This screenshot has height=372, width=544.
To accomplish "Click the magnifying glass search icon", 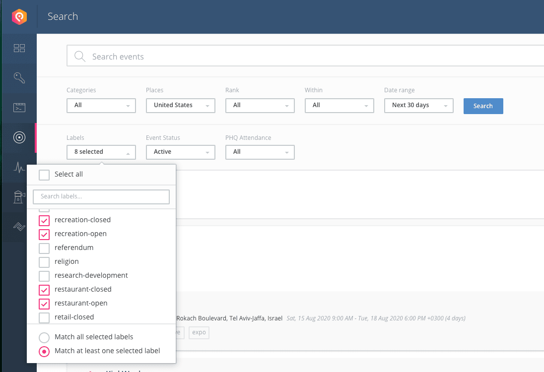I will [79, 57].
